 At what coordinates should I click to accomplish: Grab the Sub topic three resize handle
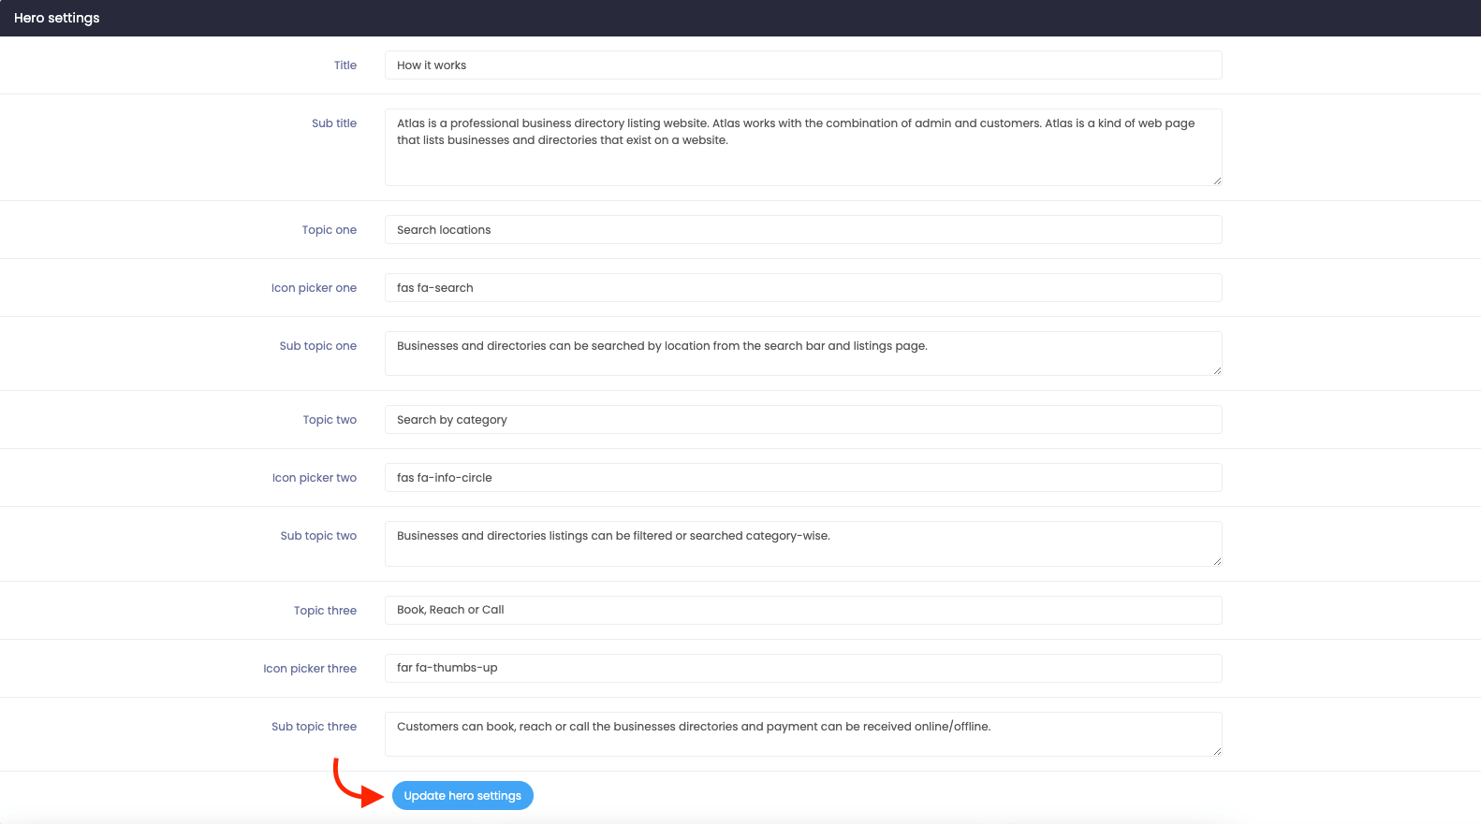pos(1217,751)
